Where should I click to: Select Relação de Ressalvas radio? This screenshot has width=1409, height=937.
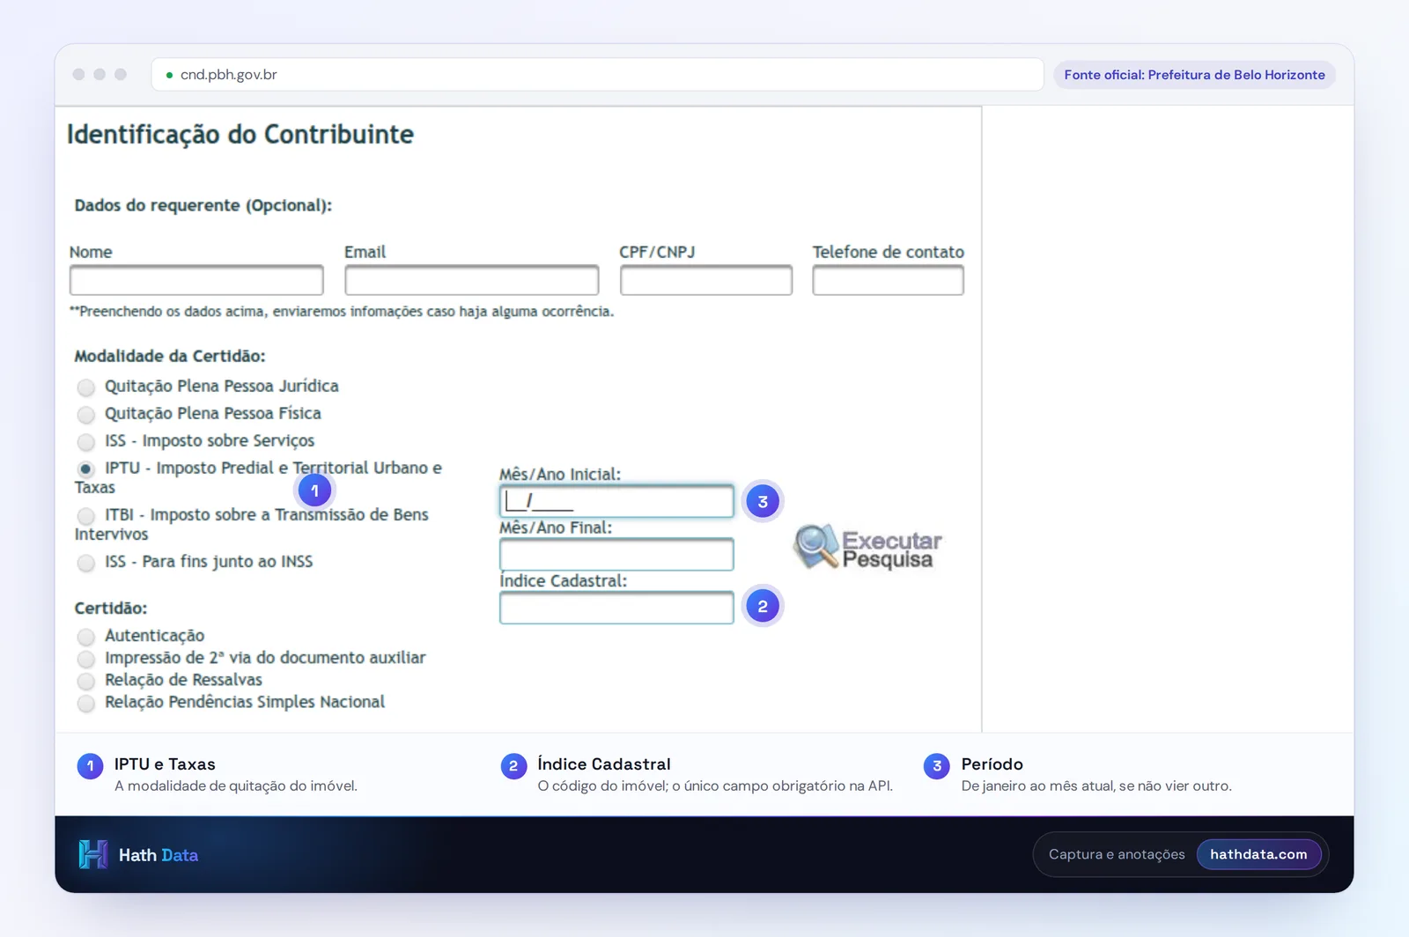85,681
